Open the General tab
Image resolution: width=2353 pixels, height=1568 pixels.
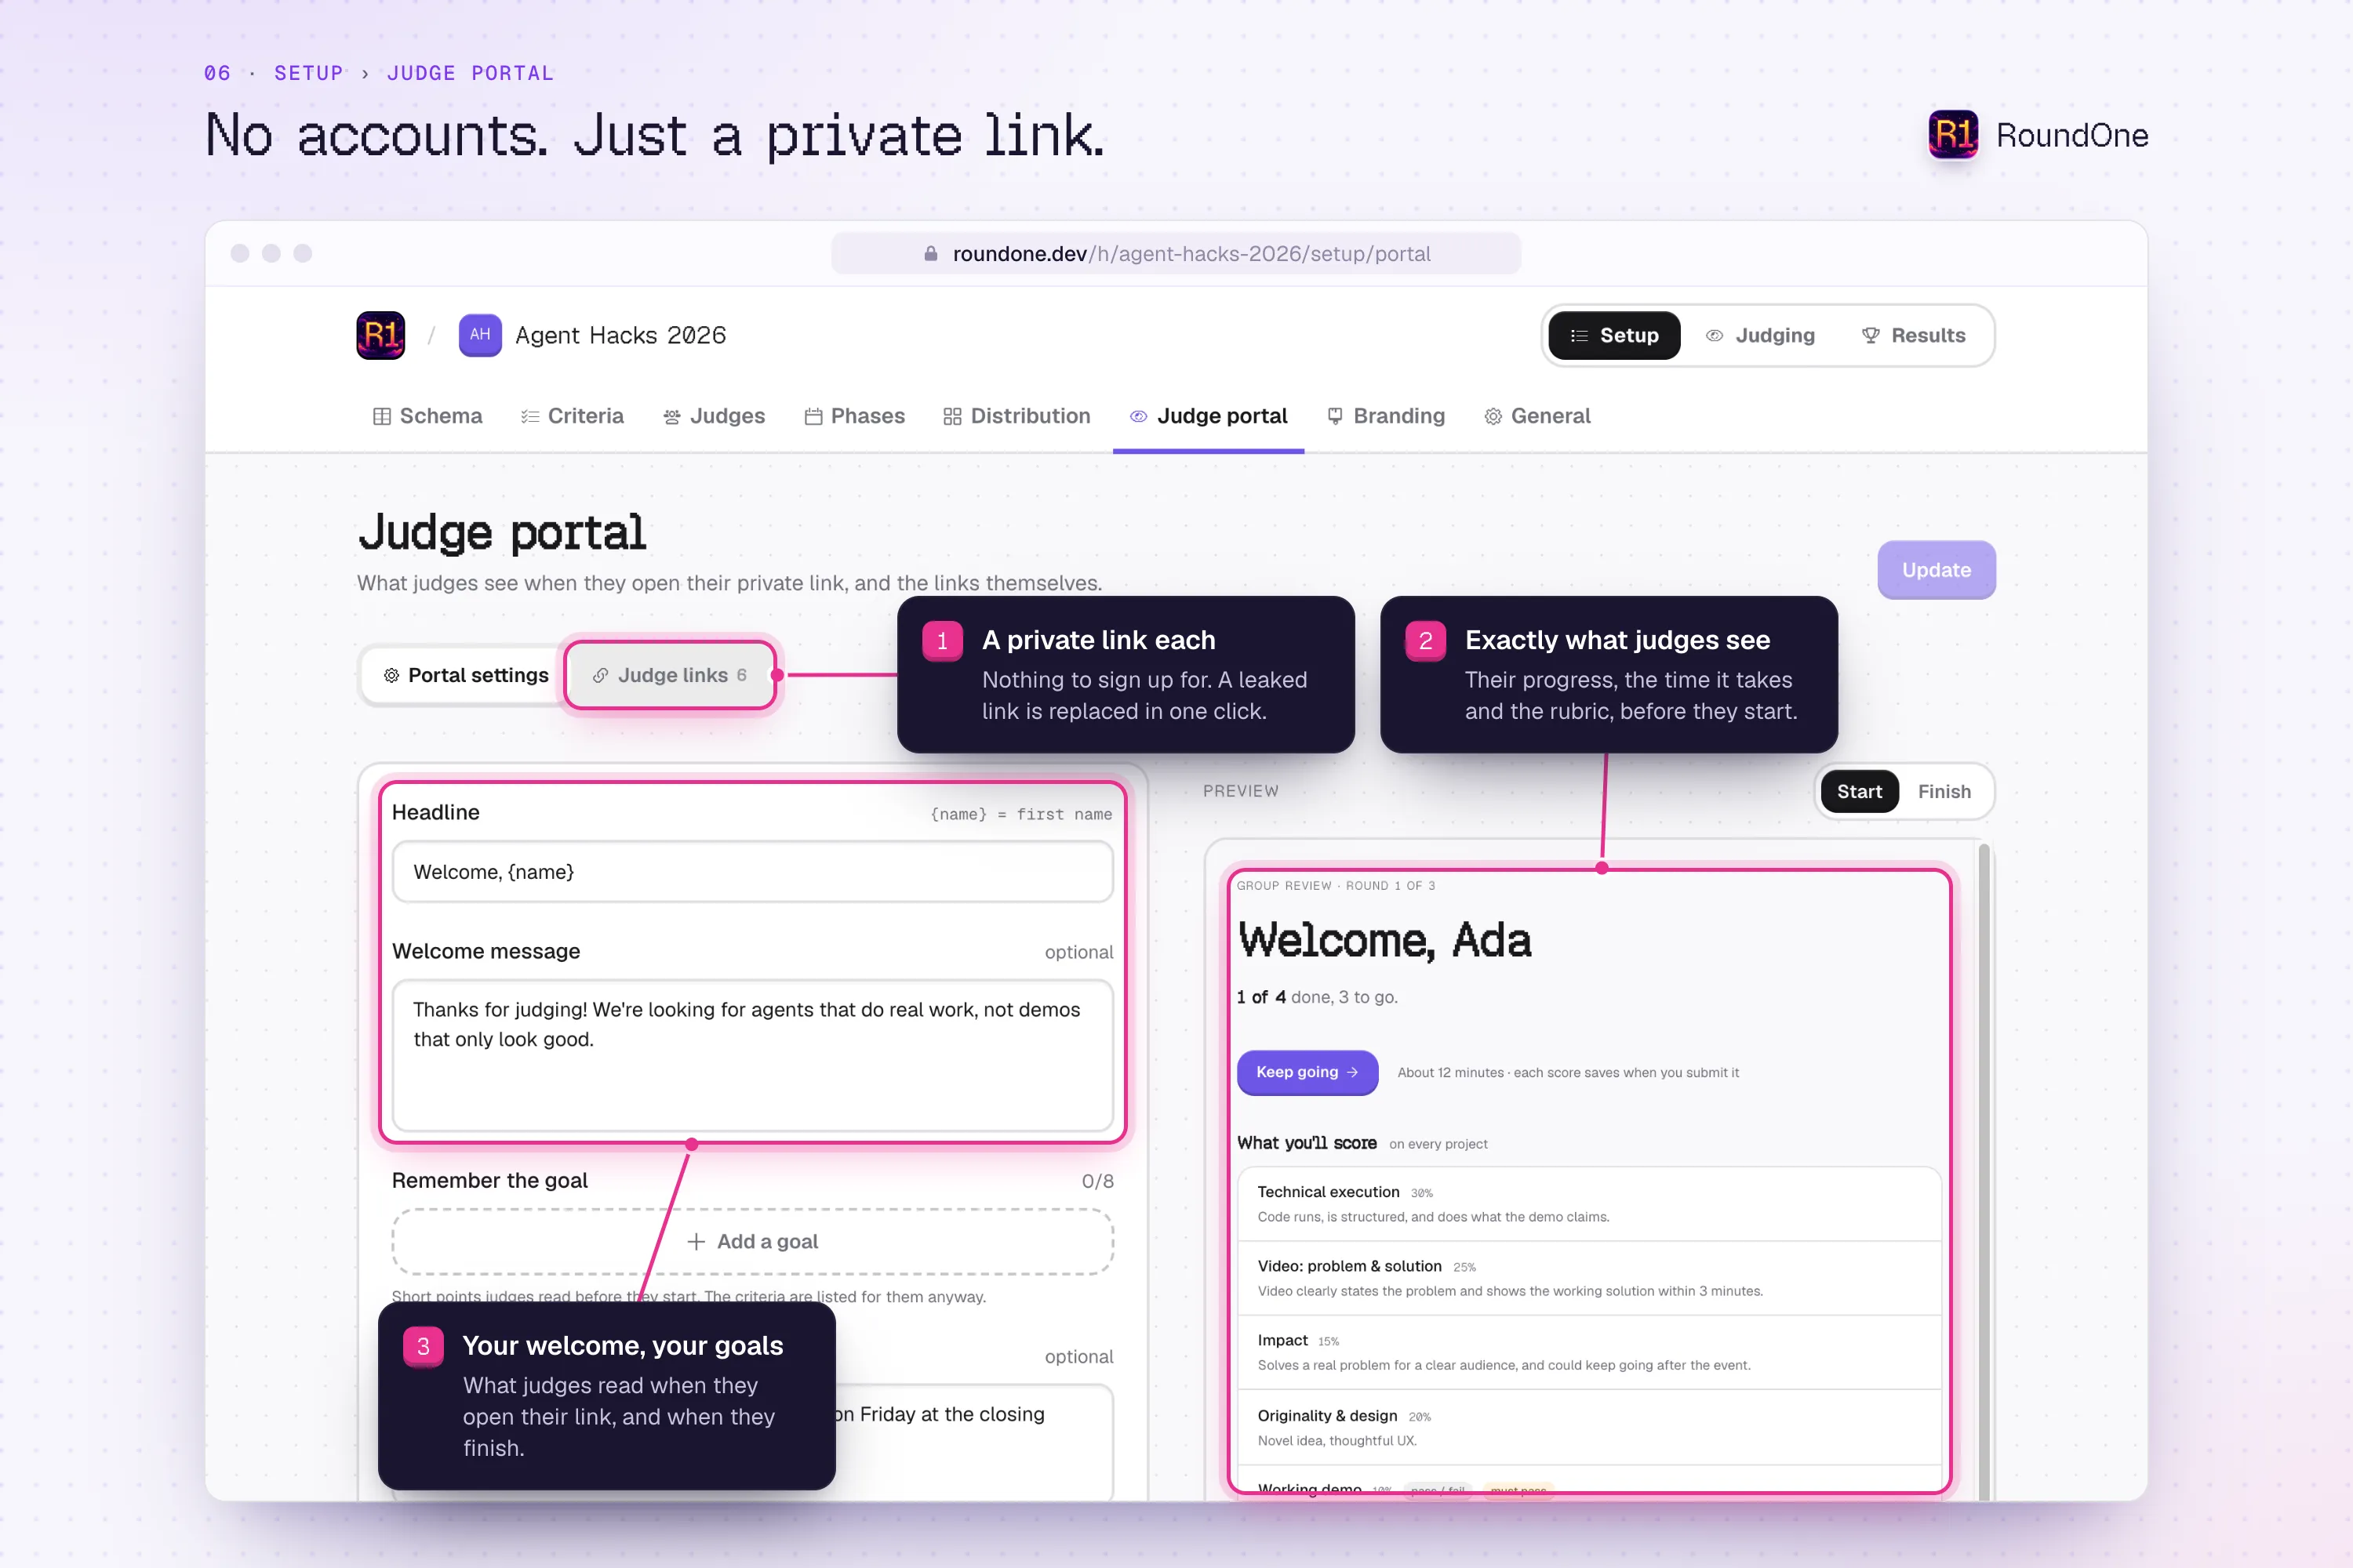[x=1537, y=416]
